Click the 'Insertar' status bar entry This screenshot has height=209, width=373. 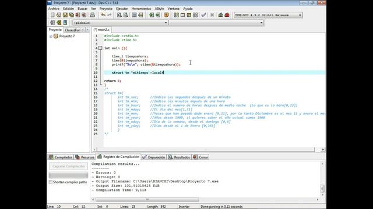tap(184, 207)
